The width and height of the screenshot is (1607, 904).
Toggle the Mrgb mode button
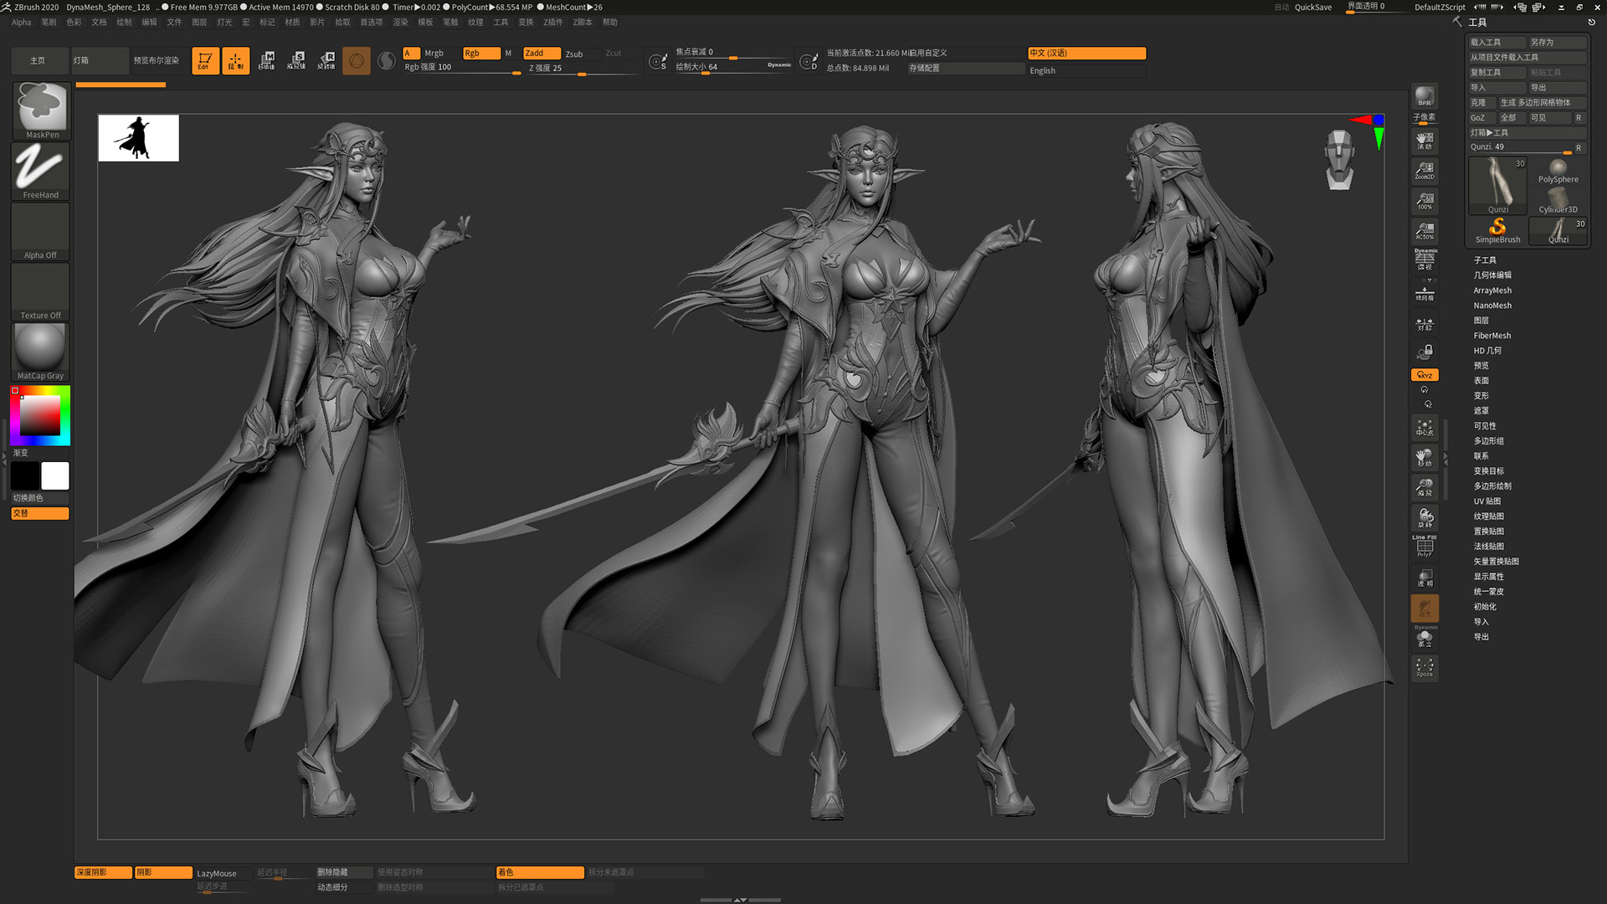coord(434,53)
